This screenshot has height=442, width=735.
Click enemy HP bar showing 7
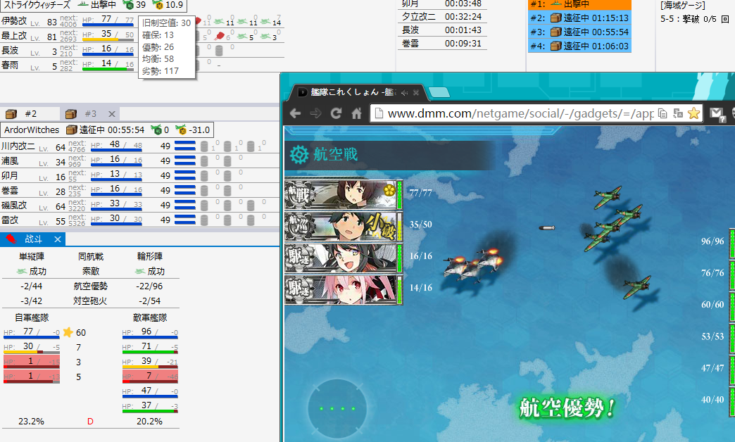point(150,377)
